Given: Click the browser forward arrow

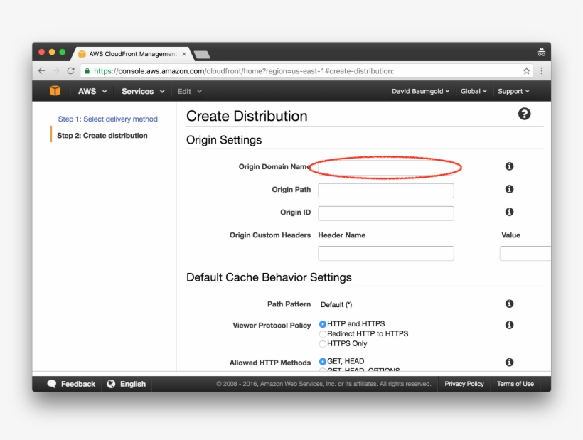Looking at the screenshot, I should point(55,70).
